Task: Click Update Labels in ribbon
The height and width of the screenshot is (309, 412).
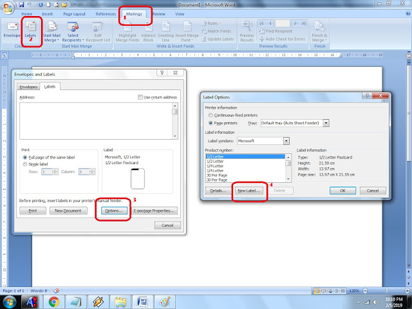Action: (218, 39)
